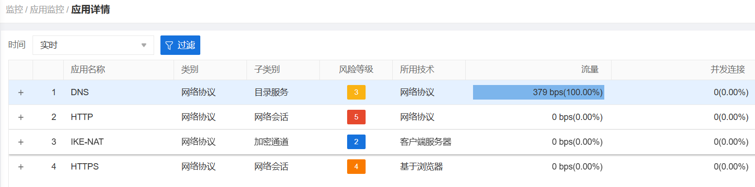Sort by 流量 column header
The width and height of the screenshot is (755, 187).
[x=590, y=69]
